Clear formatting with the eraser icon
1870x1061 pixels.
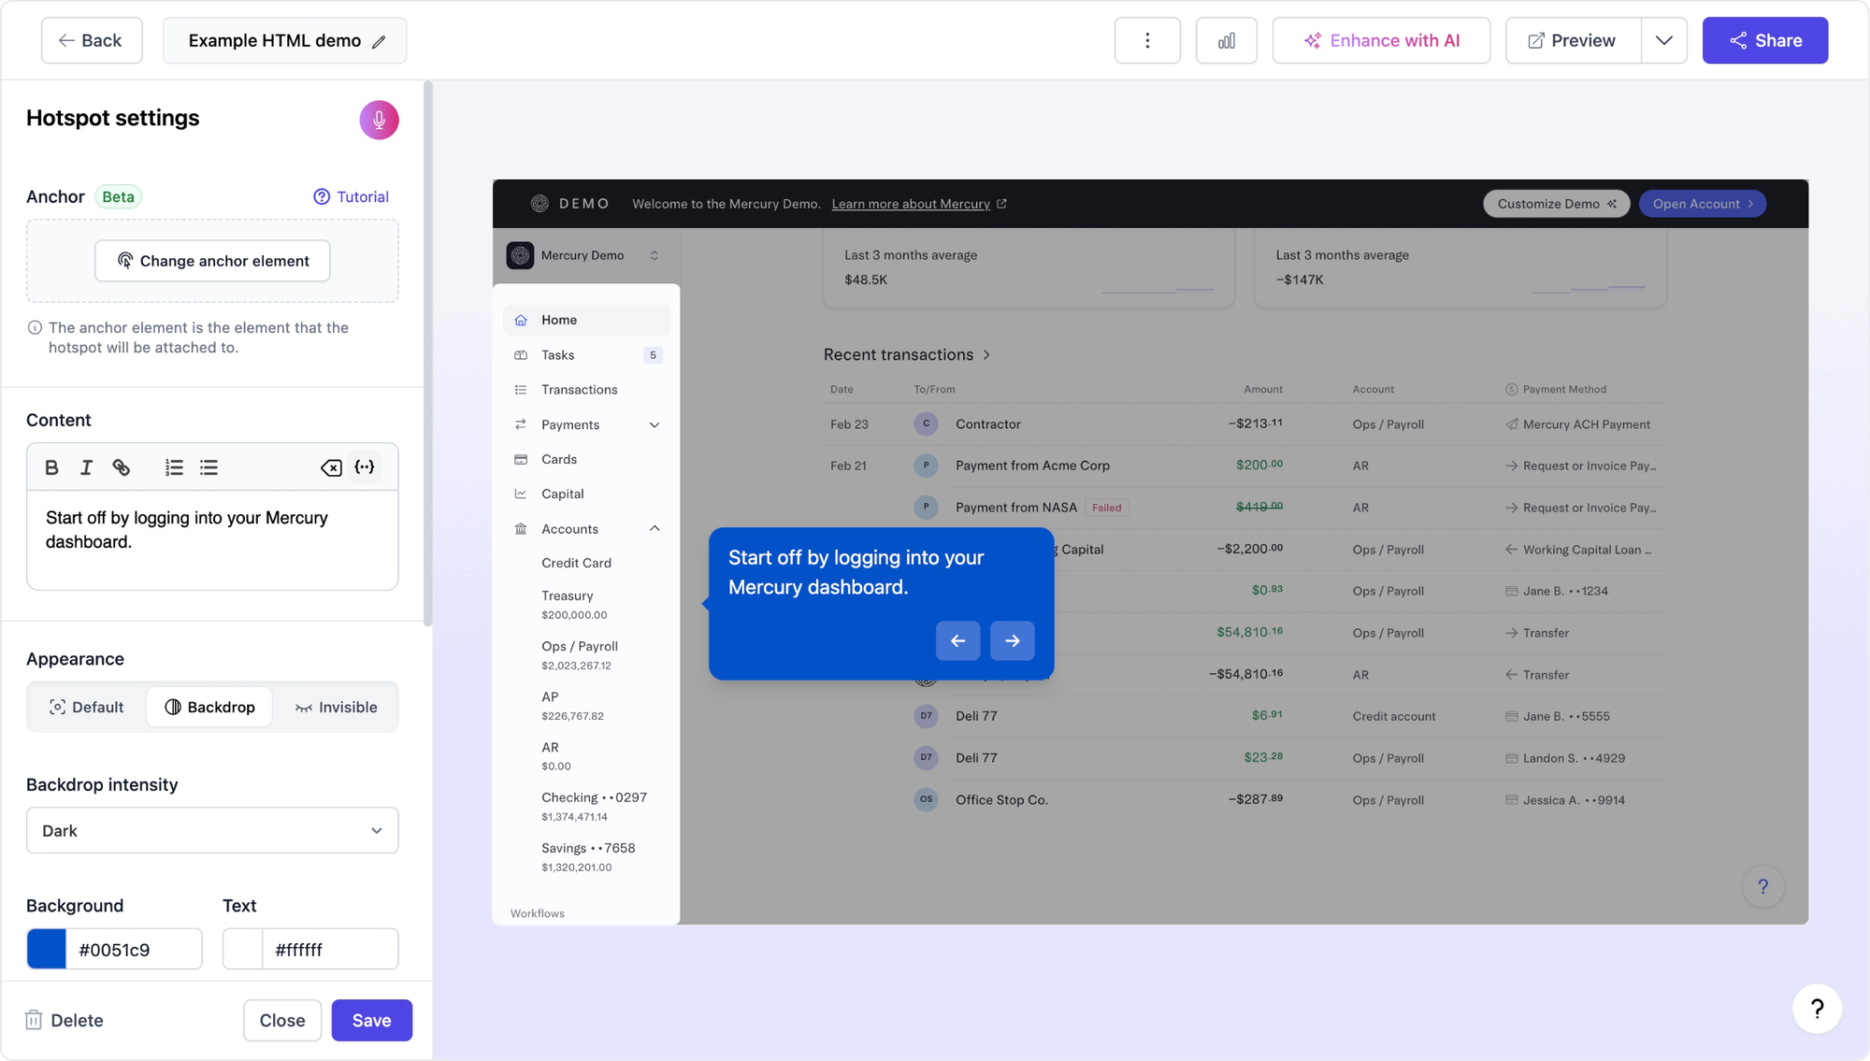point(331,467)
